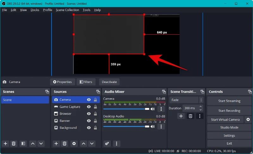Image resolution: width=253 pixels, height=154 pixels.
Task: Move scene up with arrow icon
Action: pyautogui.click(x=33, y=144)
